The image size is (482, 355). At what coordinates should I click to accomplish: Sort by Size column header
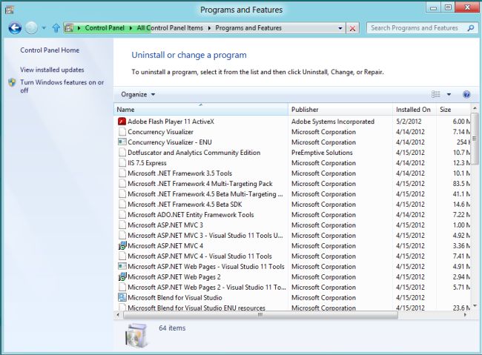tap(453, 110)
